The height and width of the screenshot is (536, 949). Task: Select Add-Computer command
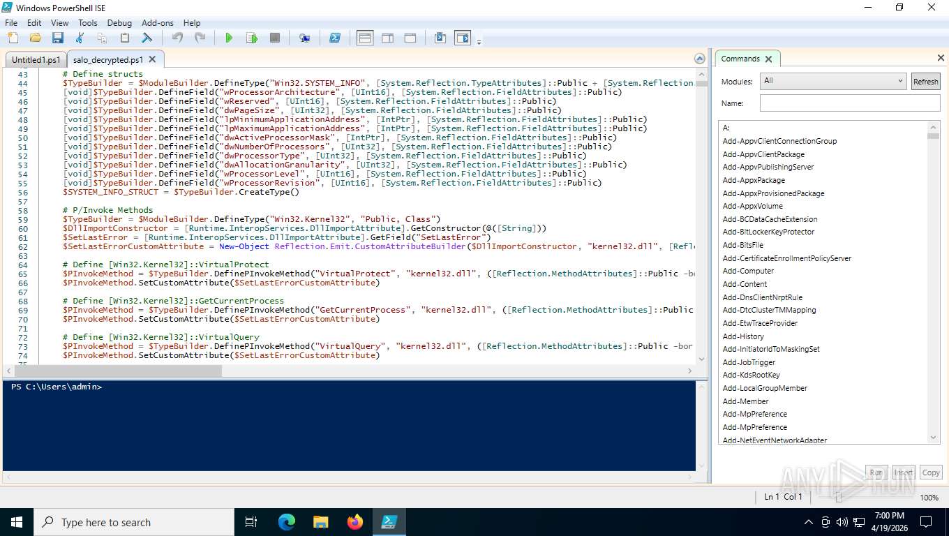click(x=748, y=271)
